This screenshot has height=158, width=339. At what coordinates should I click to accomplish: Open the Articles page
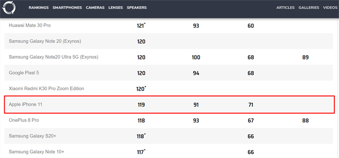coord(285,8)
